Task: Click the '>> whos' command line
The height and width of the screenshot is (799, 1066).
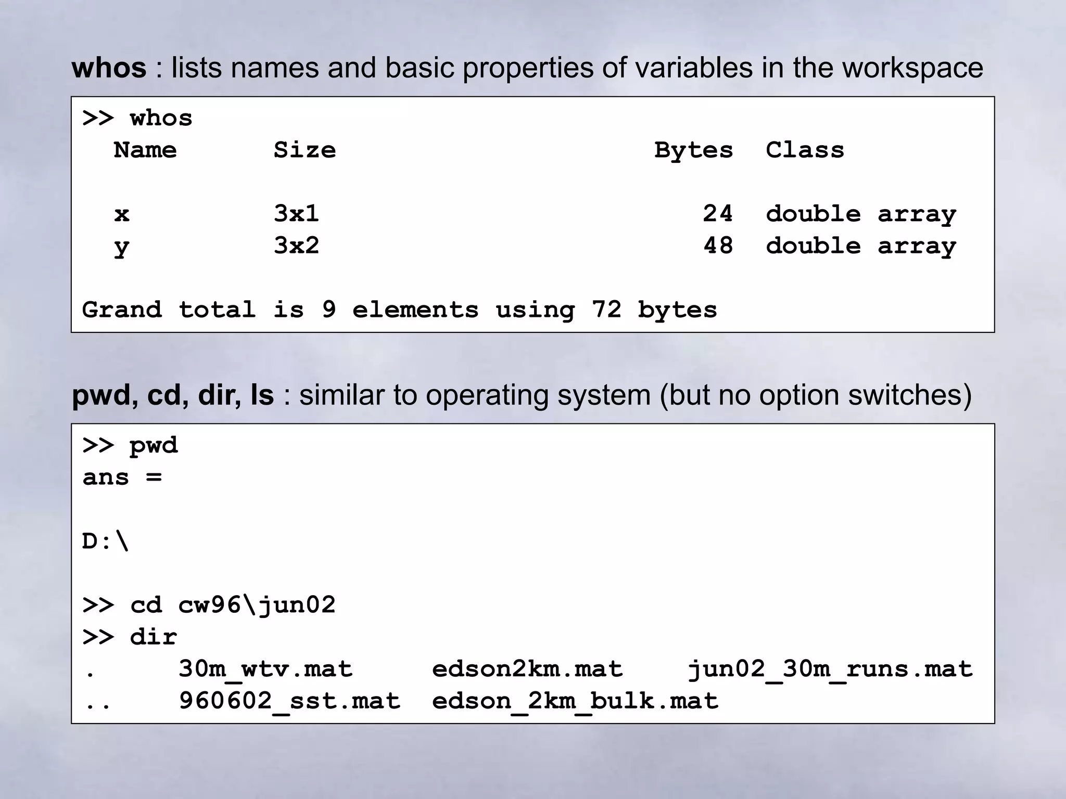Action: click(137, 119)
